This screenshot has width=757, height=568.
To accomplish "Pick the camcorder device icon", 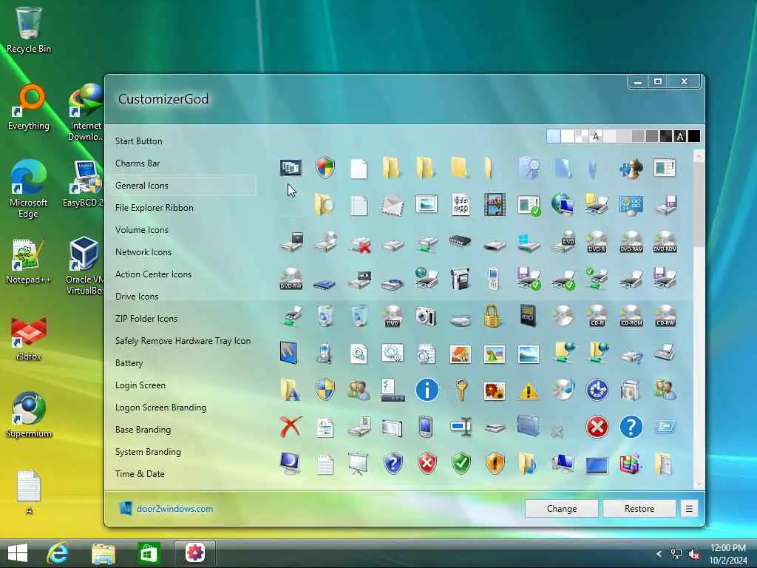I will [460, 279].
